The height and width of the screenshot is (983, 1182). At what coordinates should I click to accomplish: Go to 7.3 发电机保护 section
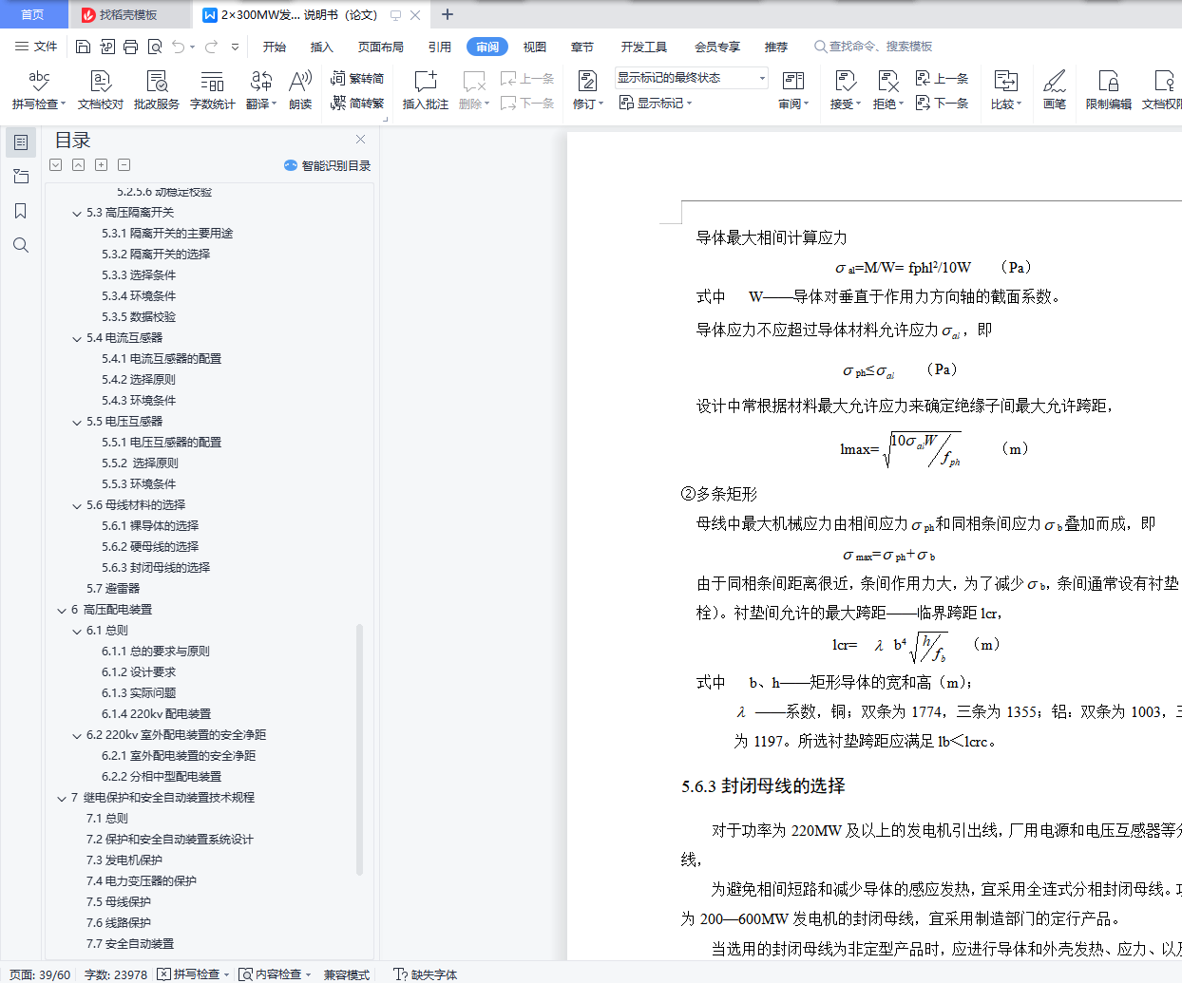point(124,860)
